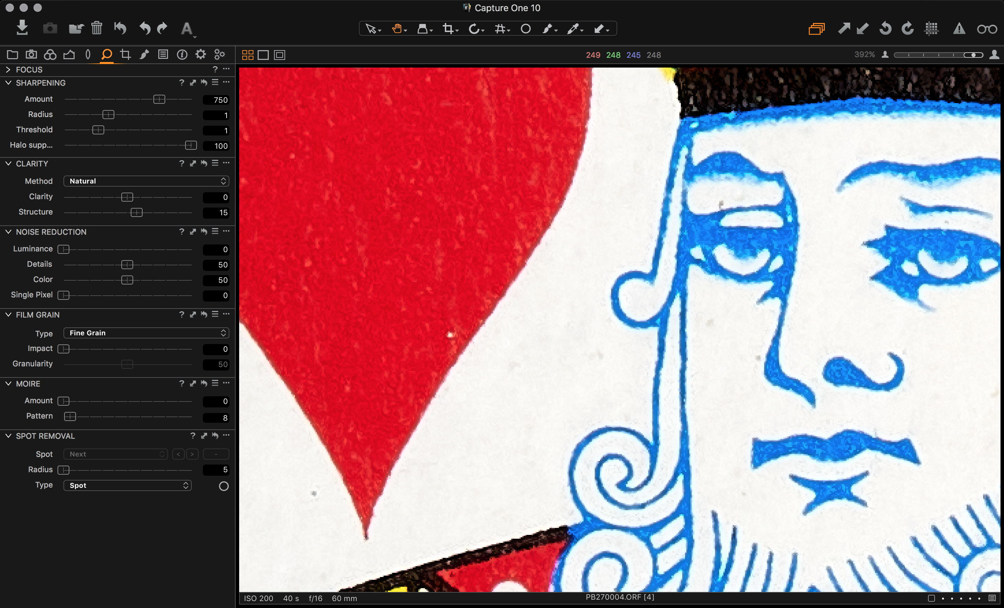
Task: Switch to multi-view browser grid
Action: 248,55
